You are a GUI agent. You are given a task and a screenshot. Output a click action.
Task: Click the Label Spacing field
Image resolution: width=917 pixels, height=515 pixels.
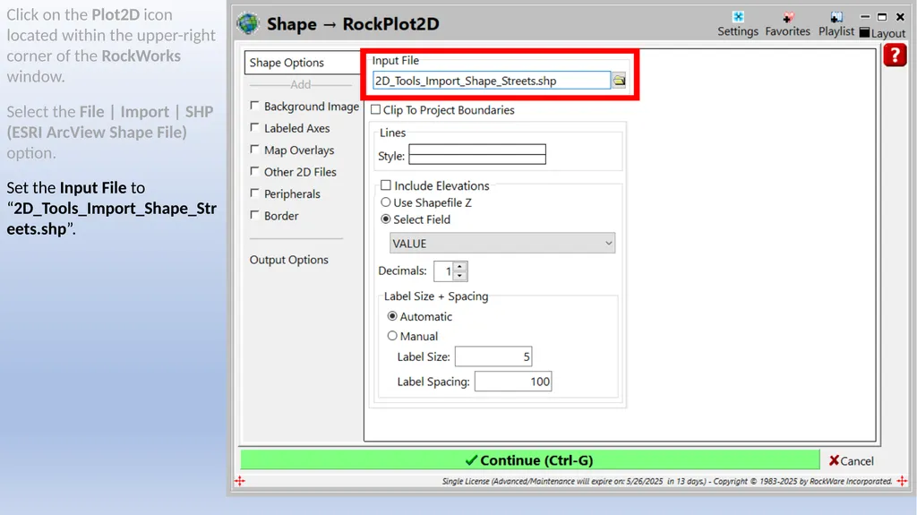(x=513, y=382)
